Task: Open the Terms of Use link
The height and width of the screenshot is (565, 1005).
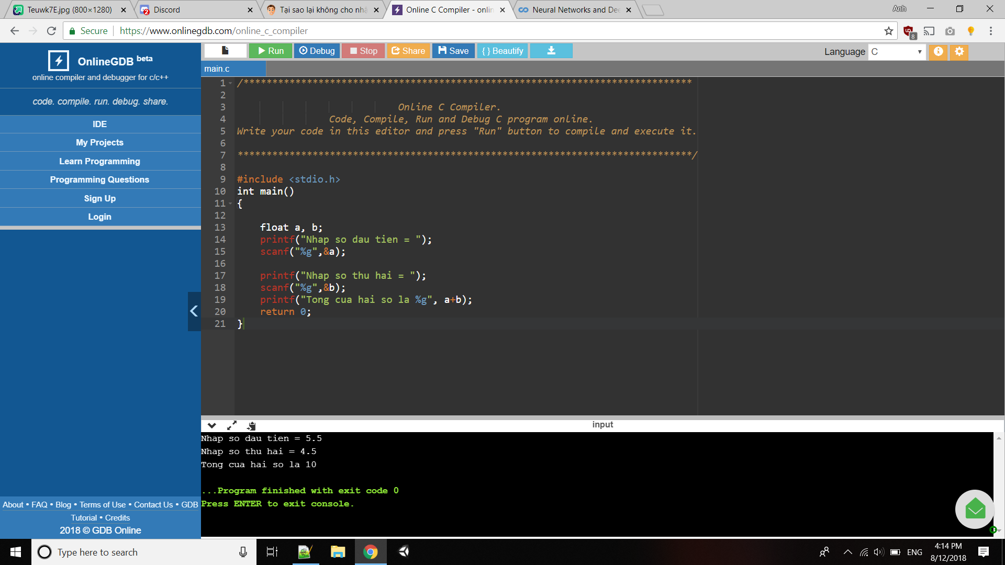Action: [x=103, y=504]
